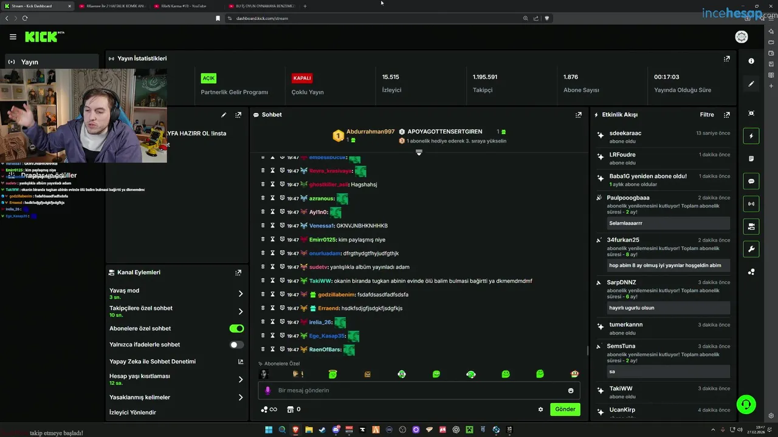The height and width of the screenshot is (437, 778).
Task: Open the emoji picker in message box
Action: point(571,391)
